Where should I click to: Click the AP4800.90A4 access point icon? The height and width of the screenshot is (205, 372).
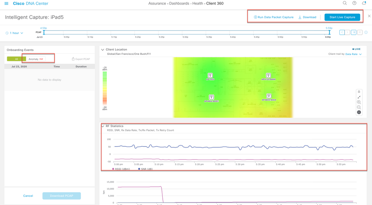pyautogui.click(x=269, y=96)
